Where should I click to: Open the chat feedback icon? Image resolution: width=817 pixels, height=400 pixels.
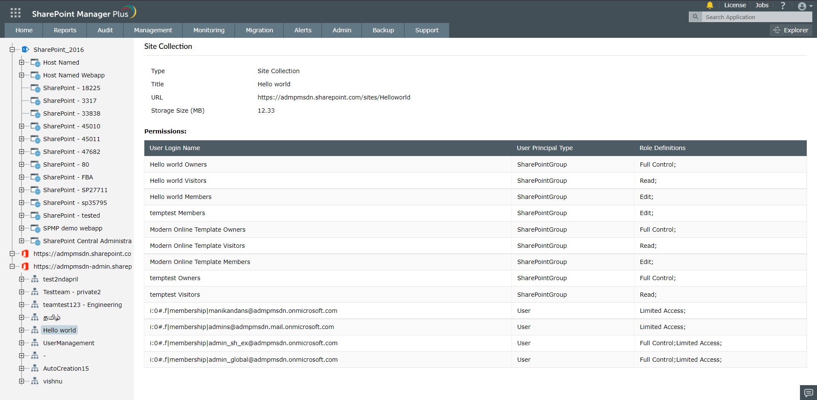click(x=808, y=392)
